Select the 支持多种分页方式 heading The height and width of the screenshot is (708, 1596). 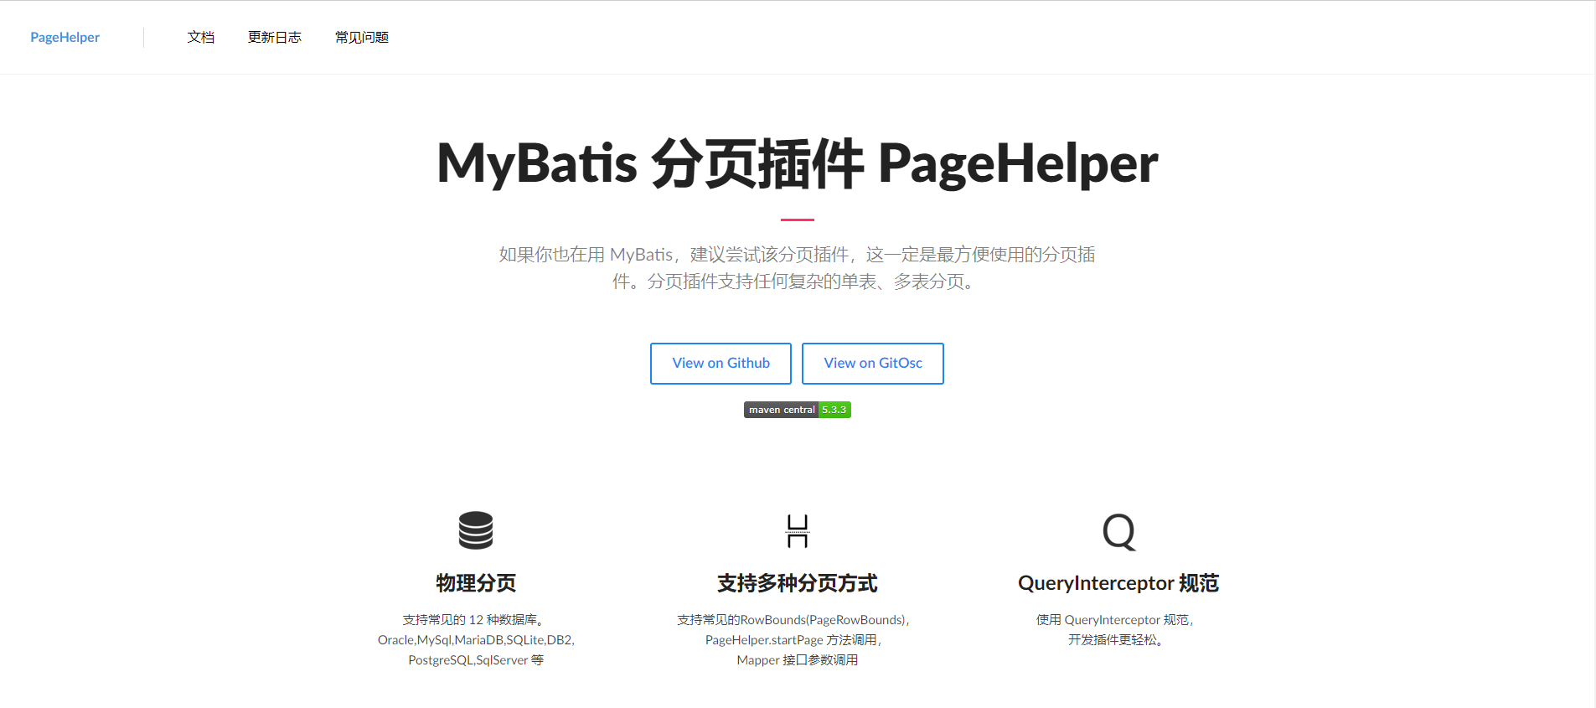pyautogui.click(x=798, y=583)
